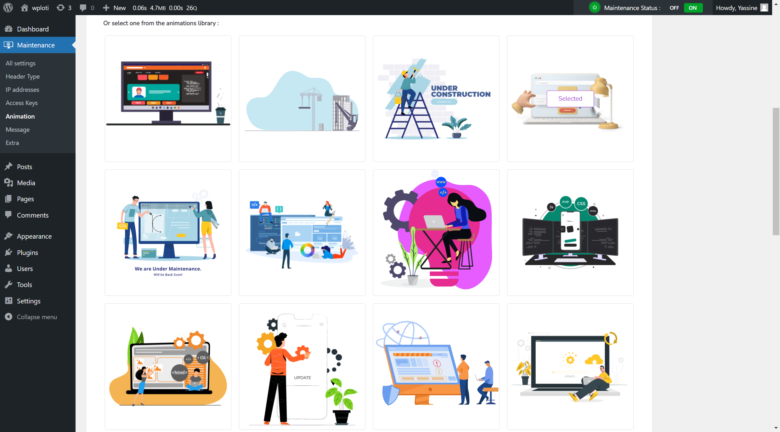Open Header Type submenu item

[23, 76]
